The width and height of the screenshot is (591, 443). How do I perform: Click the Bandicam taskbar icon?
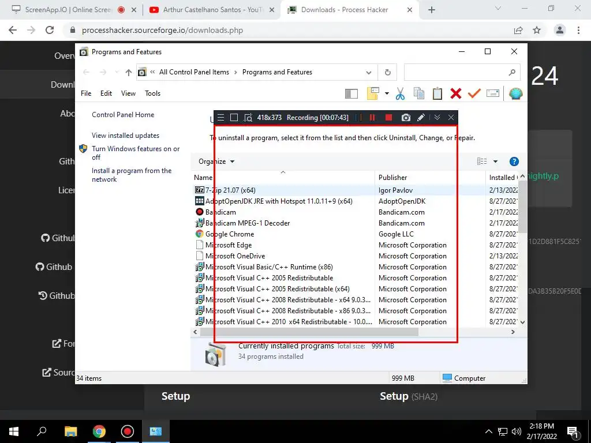pyautogui.click(x=128, y=431)
